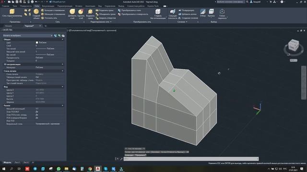This screenshot has height=172, width=307.
Task: Click the Windows Start button
Action: 4,169
